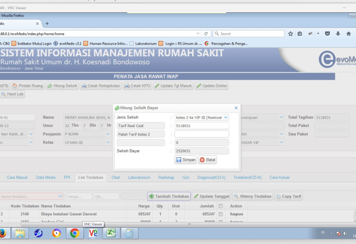
Task: Launch Chrome from the taskbar
Action: click(x=74, y=233)
